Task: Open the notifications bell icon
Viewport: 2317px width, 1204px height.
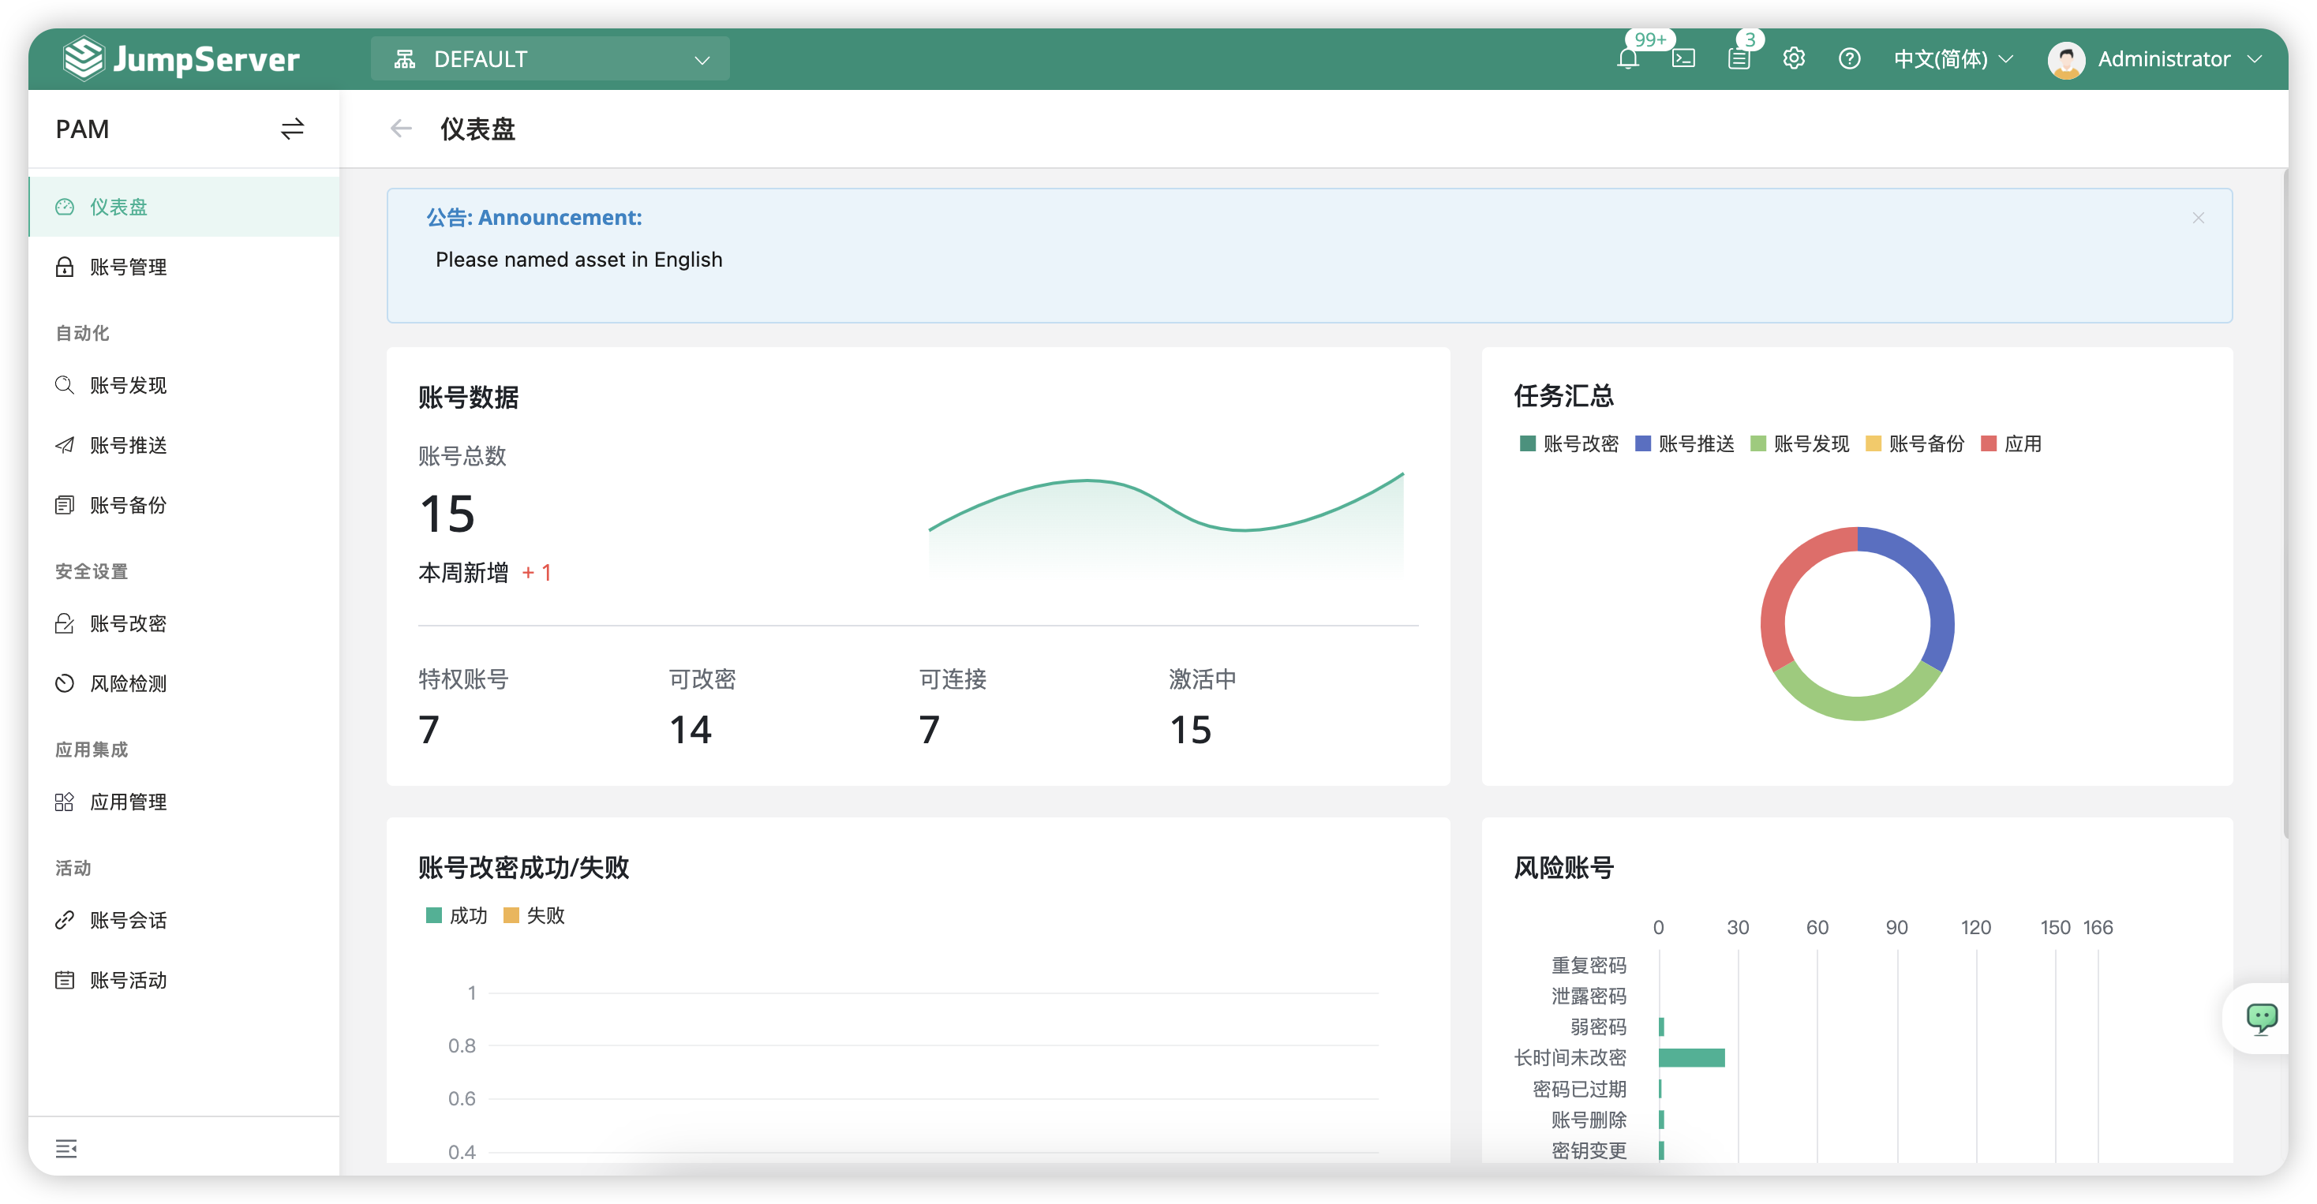Action: click(1627, 59)
